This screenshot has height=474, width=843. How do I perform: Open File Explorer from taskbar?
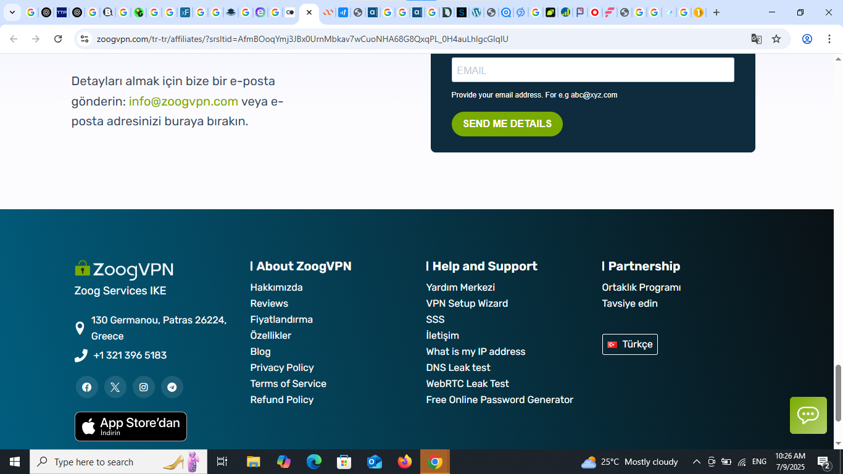pyautogui.click(x=253, y=462)
